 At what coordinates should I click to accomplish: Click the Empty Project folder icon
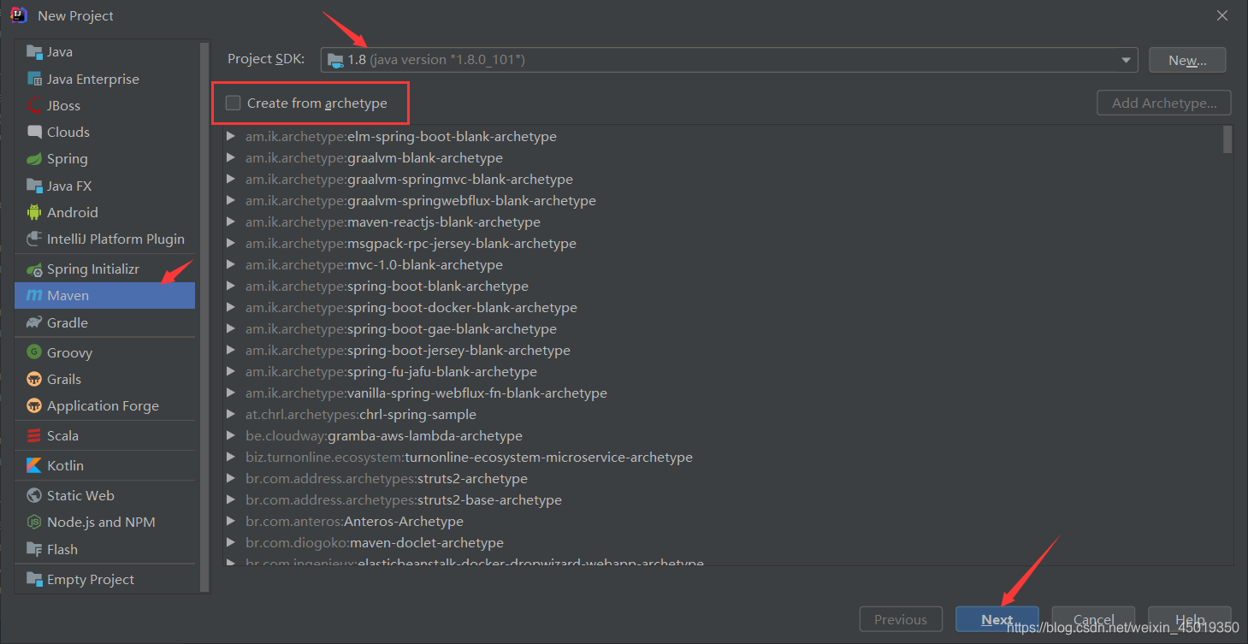point(34,579)
